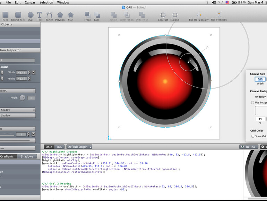Select the Oval shape tool
This screenshot has width=267, height=201.
[31, 16]
